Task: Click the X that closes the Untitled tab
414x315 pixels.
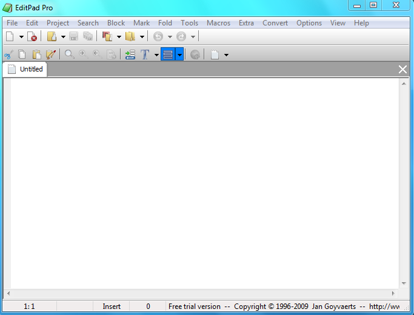Action: click(402, 70)
